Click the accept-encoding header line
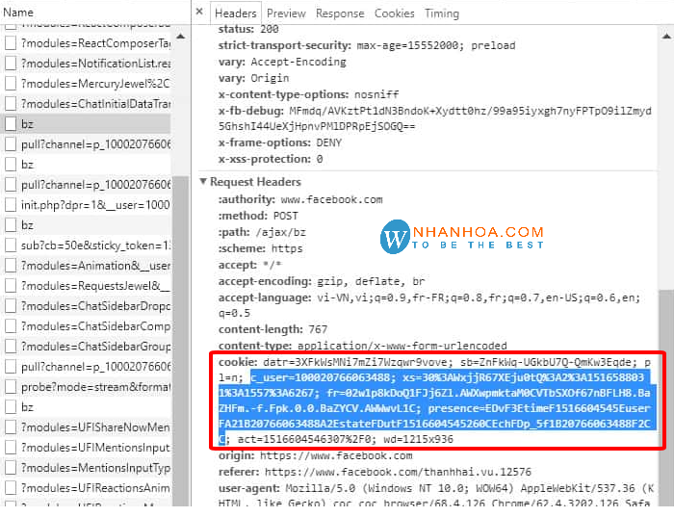Viewport: 674px width, 517px height. (321, 281)
